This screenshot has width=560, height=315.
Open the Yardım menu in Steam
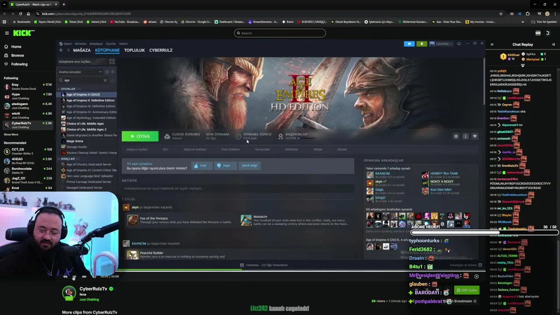[x=123, y=44]
